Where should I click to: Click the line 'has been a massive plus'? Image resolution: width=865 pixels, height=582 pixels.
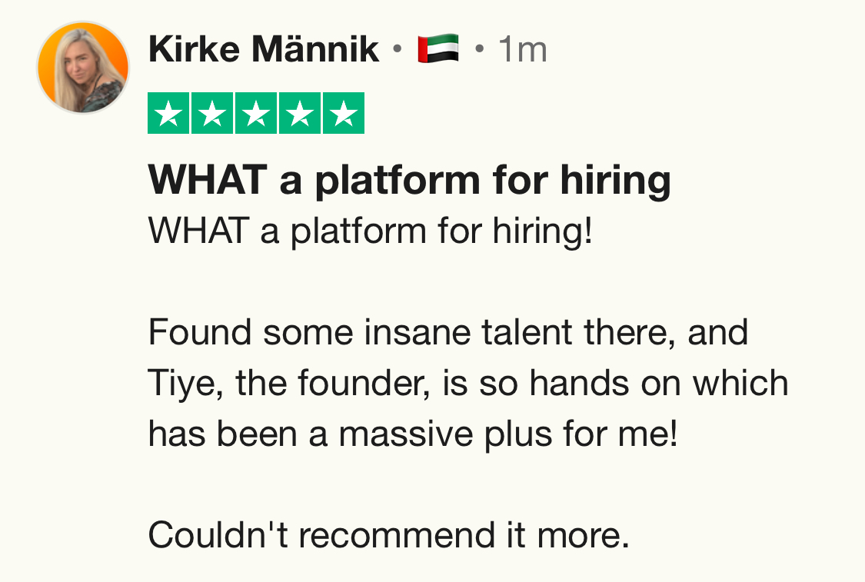(414, 434)
